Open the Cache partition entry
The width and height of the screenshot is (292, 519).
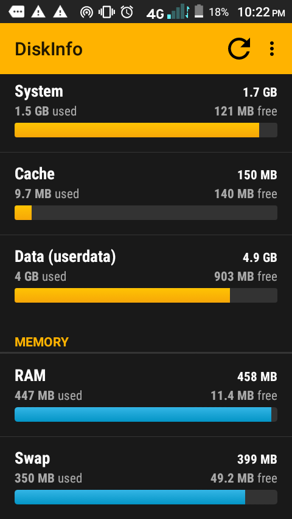coord(146,194)
